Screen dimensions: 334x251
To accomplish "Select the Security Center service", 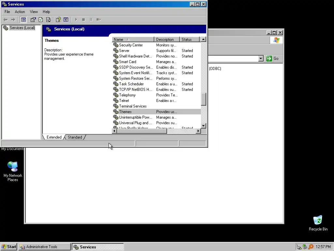I will coord(157,45).
